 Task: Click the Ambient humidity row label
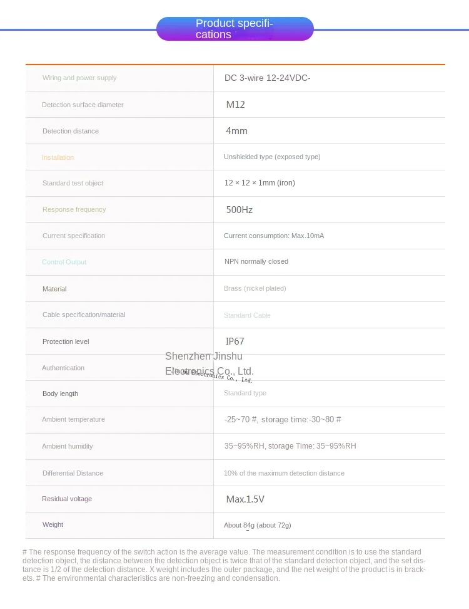[x=68, y=446]
